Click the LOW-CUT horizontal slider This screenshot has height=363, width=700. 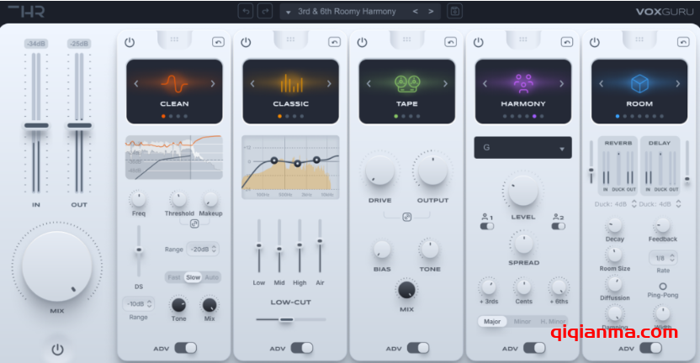290,320
